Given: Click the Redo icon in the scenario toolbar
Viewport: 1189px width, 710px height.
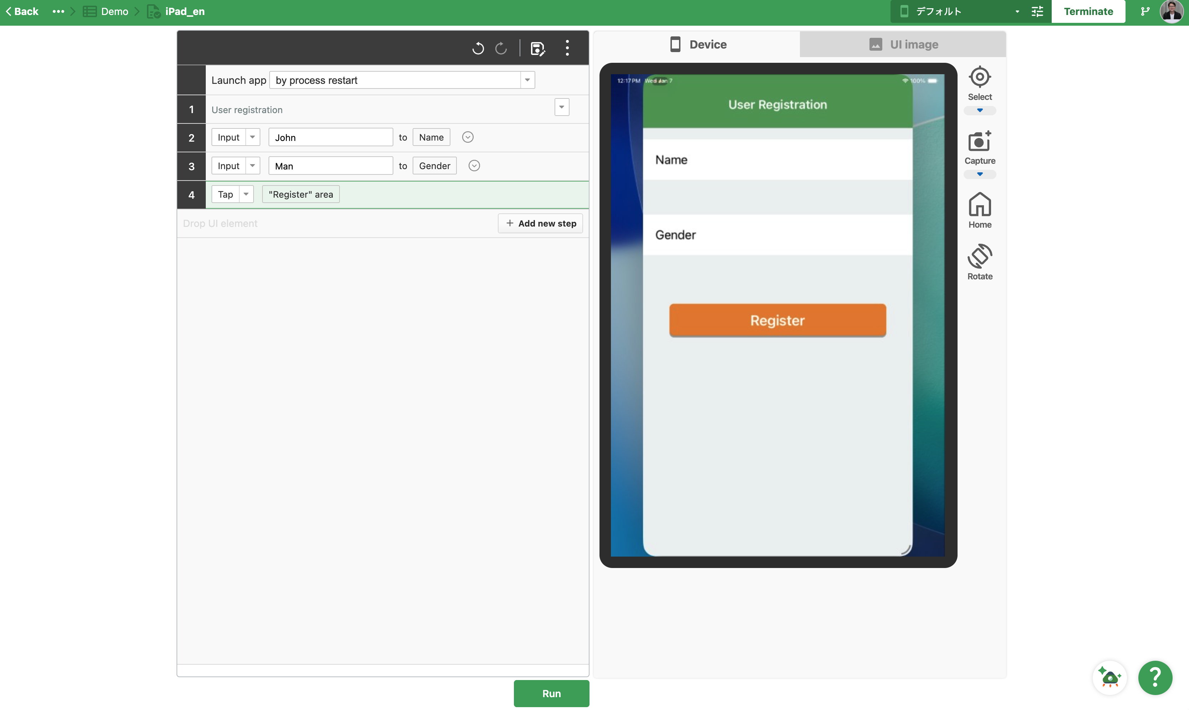Looking at the screenshot, I should pos(501,48).
